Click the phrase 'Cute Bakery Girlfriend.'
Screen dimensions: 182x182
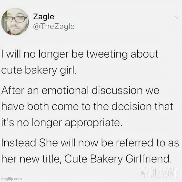(118, 159)
